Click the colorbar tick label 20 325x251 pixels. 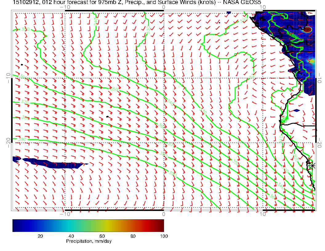pos(40,236)
